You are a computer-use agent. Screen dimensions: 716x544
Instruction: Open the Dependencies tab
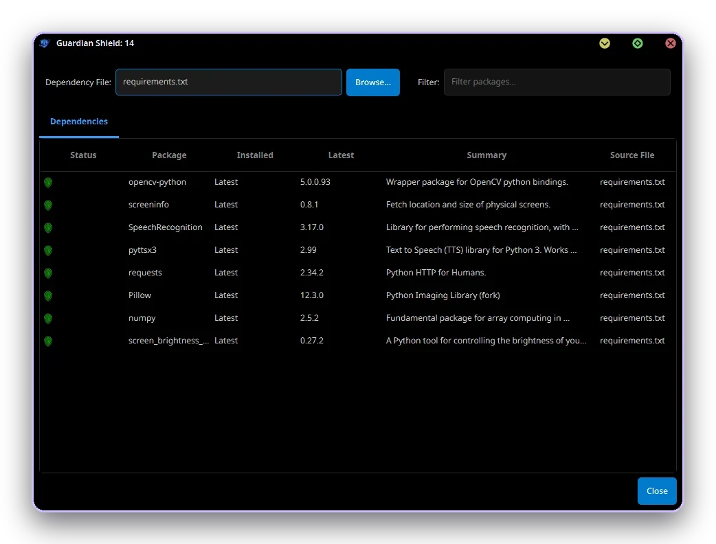point(79,122)
